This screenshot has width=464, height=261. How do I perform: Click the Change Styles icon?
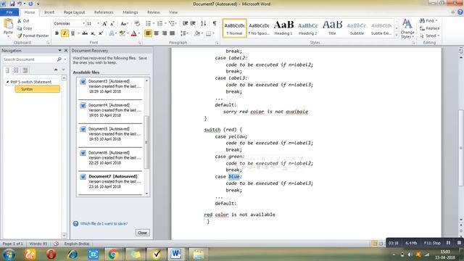407,24
